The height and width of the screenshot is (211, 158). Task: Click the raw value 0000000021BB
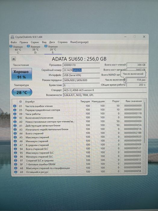coord(133,133)
